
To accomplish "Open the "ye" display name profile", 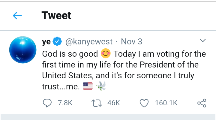I will 46,41.
